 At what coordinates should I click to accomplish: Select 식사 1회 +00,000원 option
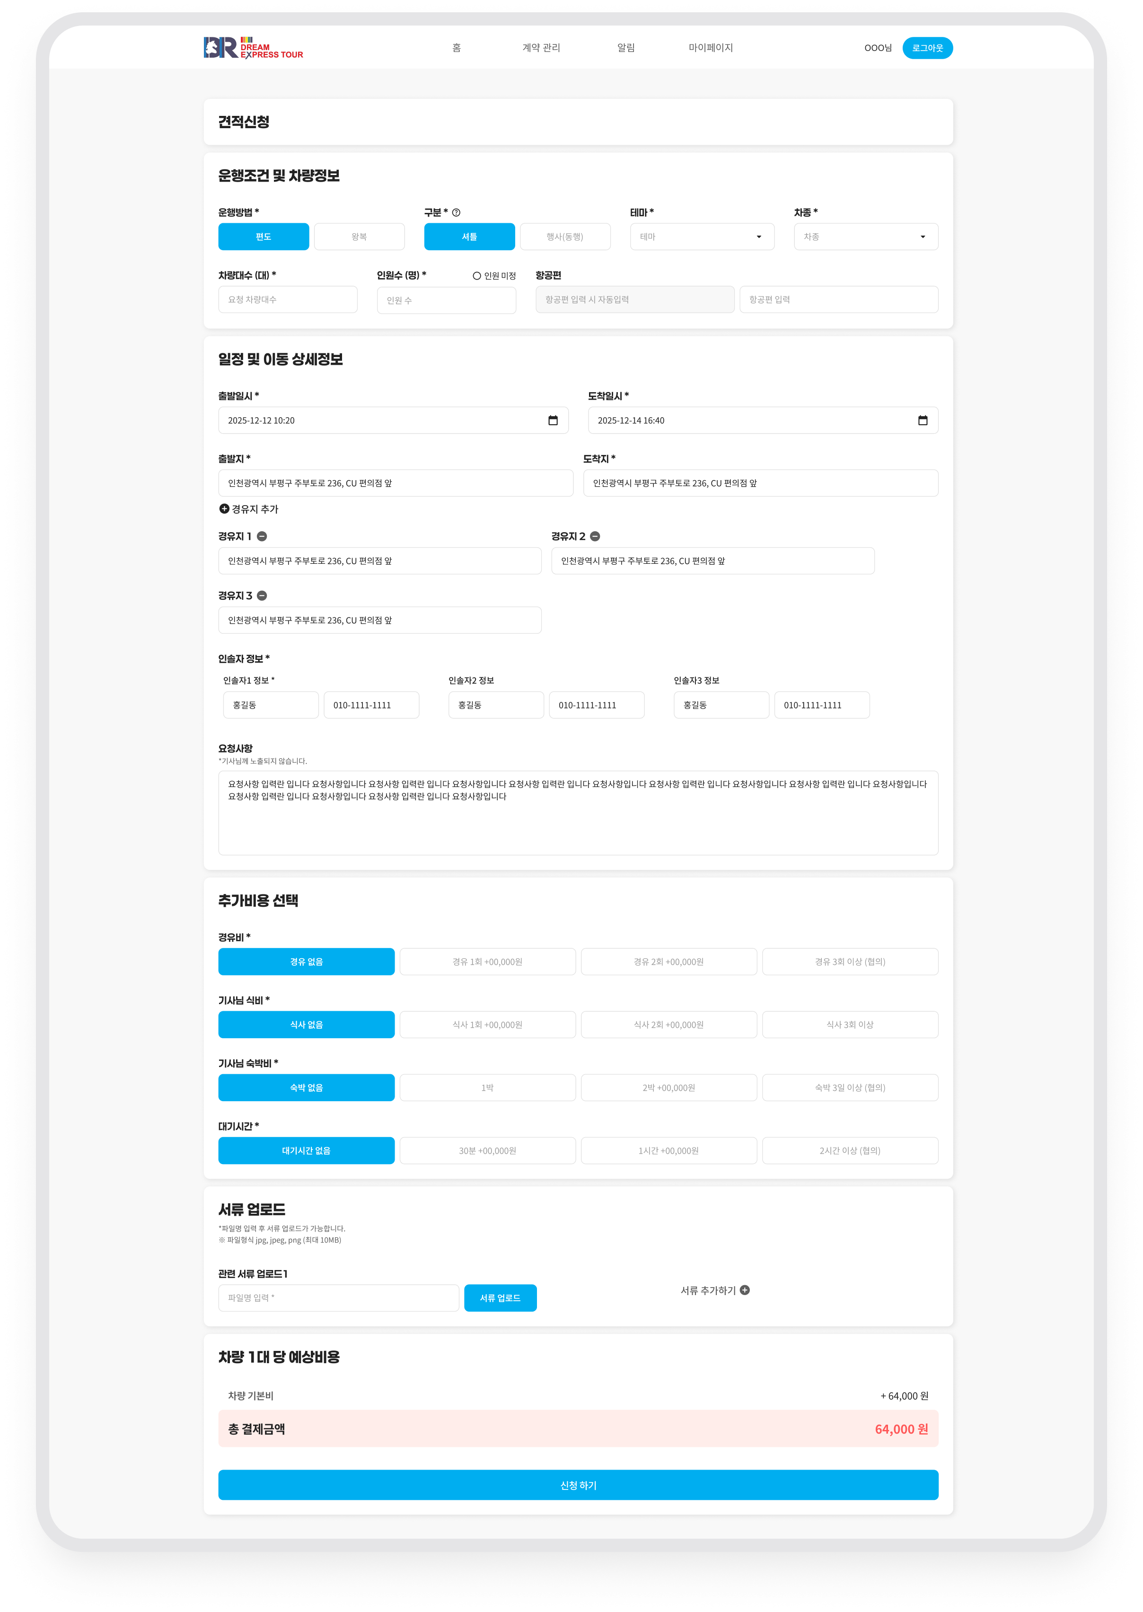point(488,1025)
